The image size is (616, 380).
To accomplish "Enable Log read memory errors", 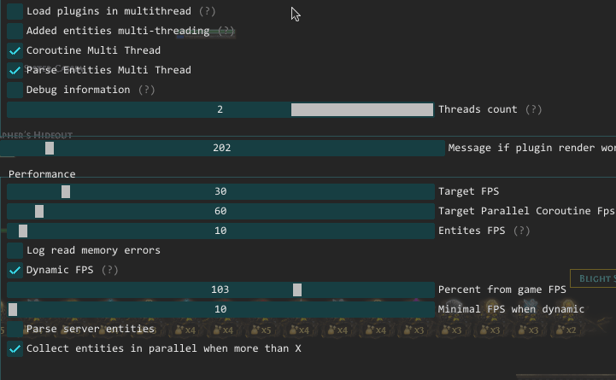I will tap(15, 250).
